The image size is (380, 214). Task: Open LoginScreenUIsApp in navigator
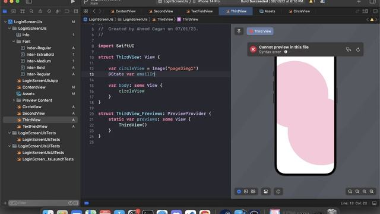(40, 81)
